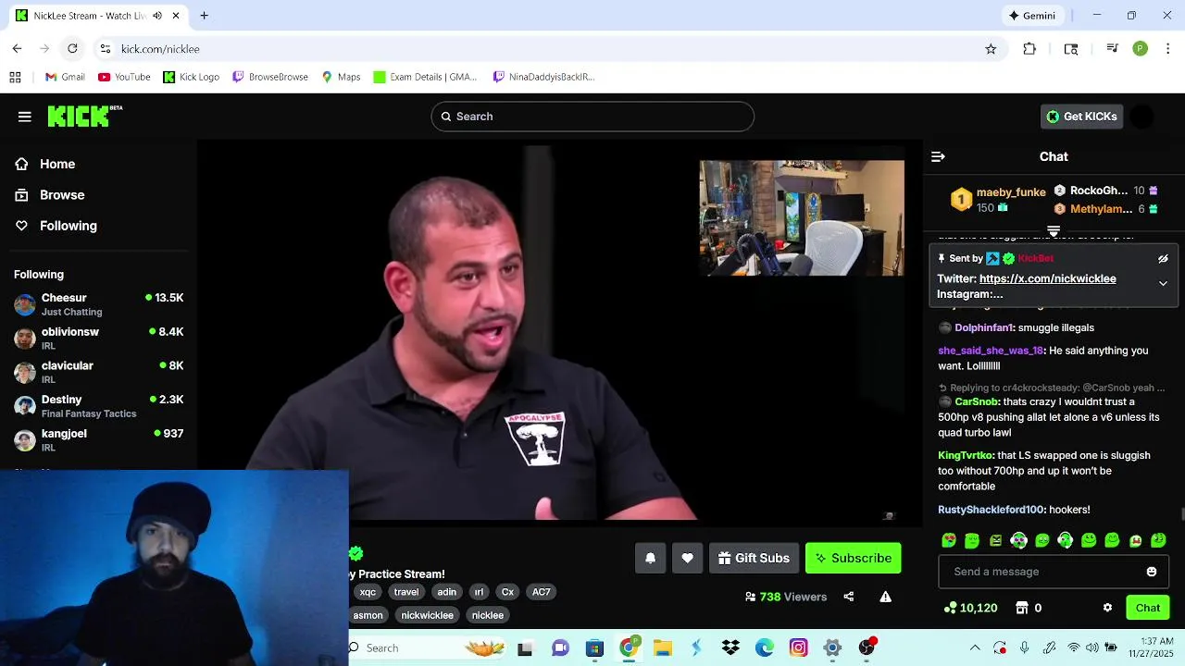Insert the angry square-face emote

(995, 540)
